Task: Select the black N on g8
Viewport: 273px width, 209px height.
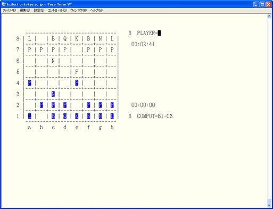Action: coord(100,39)
